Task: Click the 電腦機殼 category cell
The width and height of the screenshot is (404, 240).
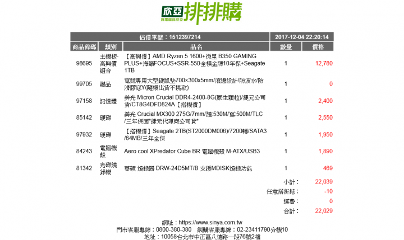Action: [x=108, y=152]
